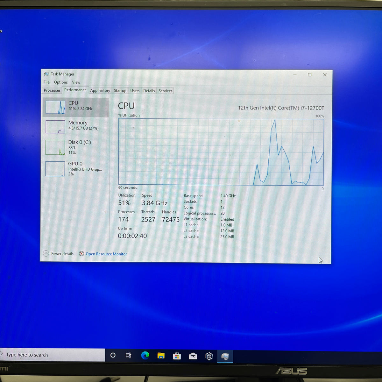Viewport: 382px width, 382px height.
Task: Select the GPU 0 thumbnail graph
Action: (x=55, y=169)
